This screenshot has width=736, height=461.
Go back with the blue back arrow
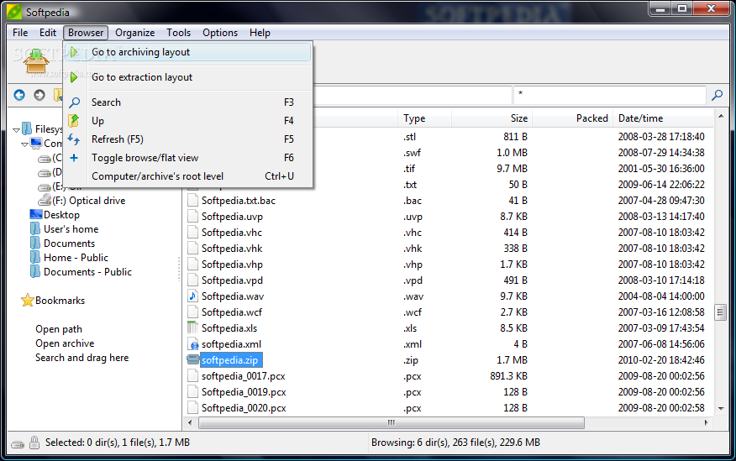(19, 95)
